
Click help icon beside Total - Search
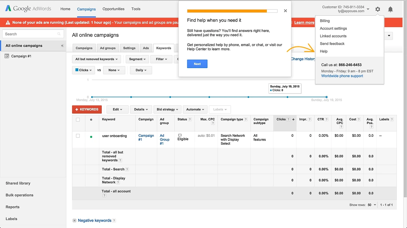point(127,169)
